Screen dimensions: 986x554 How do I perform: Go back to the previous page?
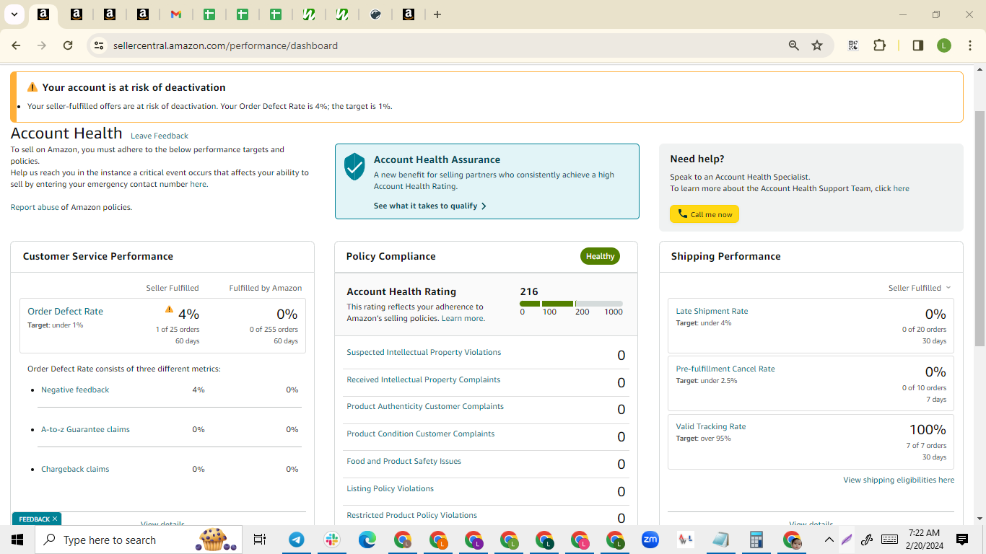click(17, 45)
